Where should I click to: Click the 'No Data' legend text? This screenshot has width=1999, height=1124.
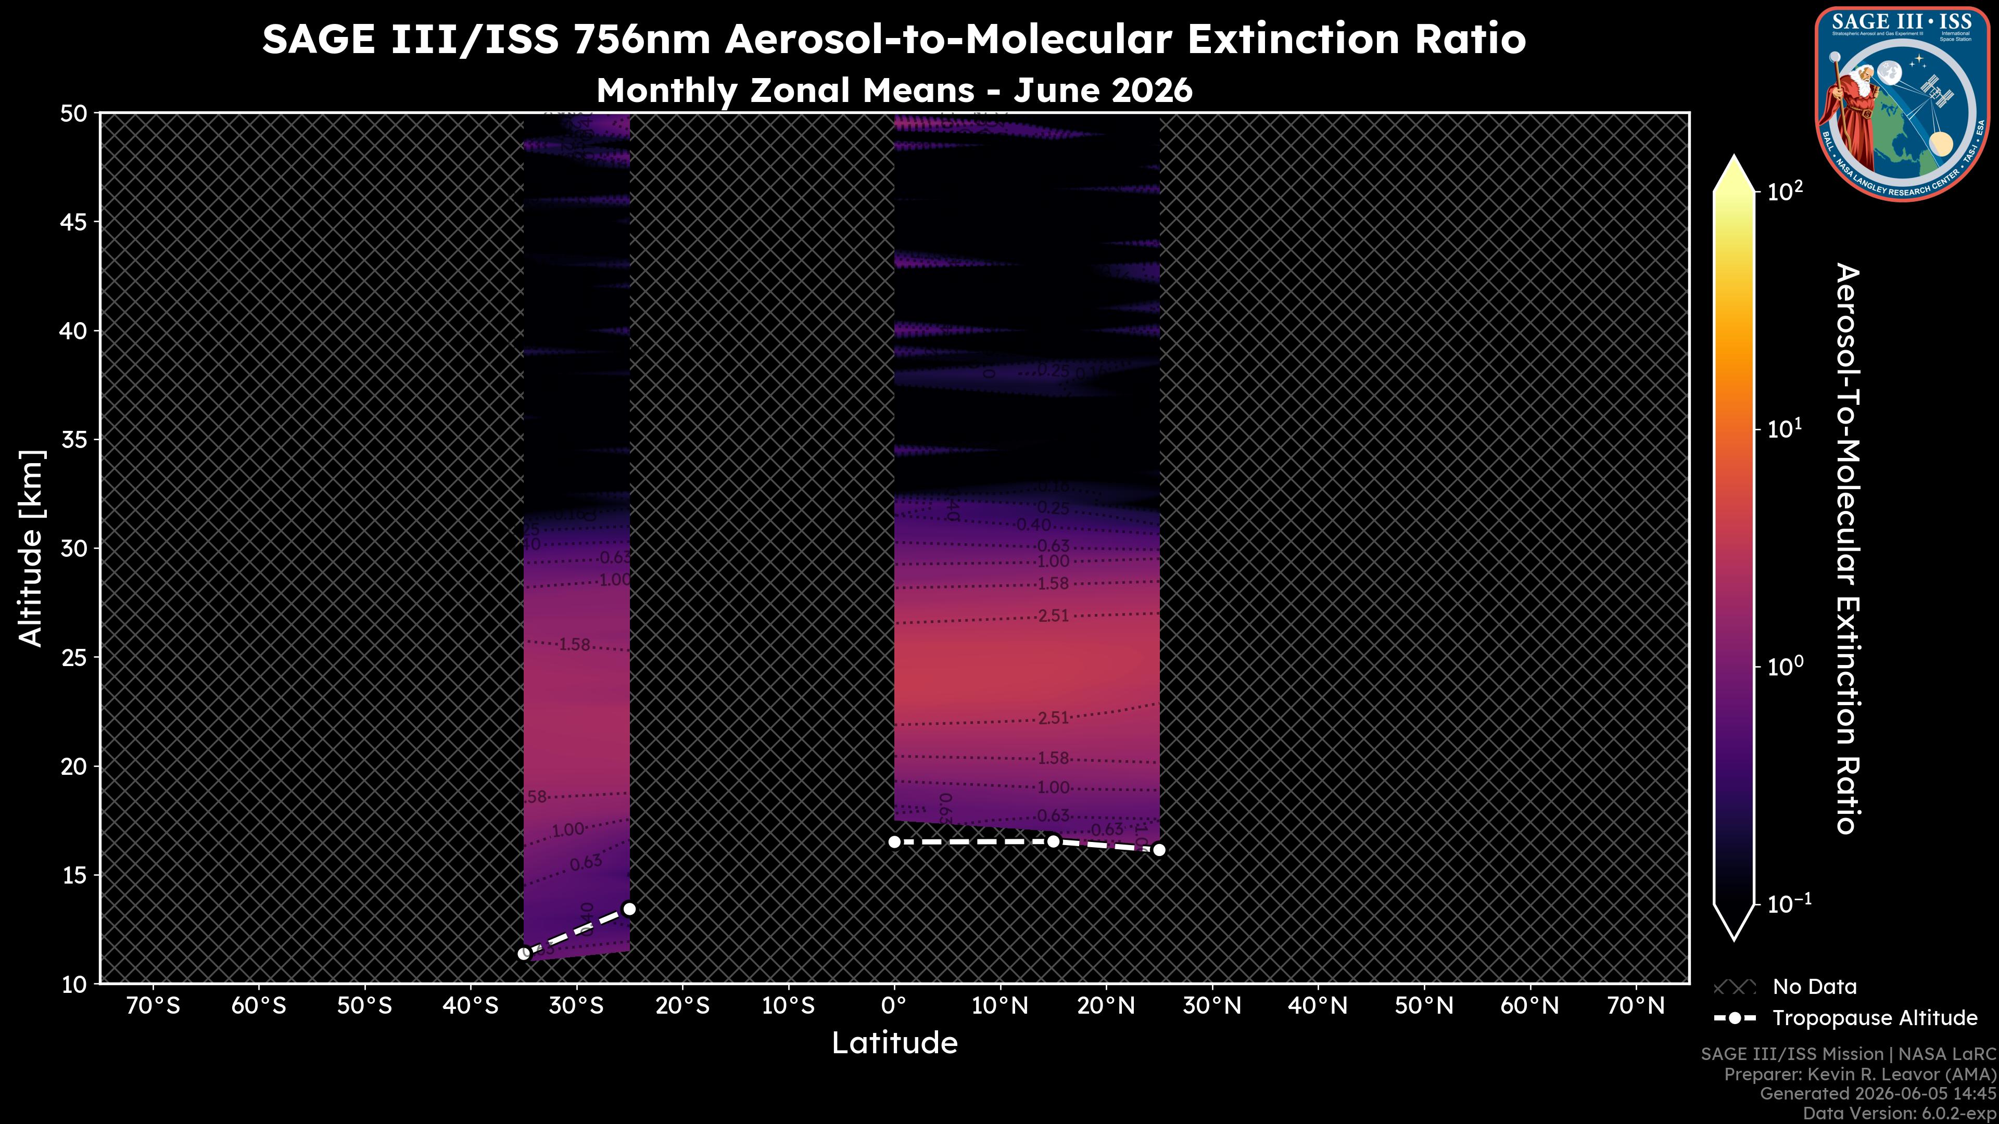1814,987
